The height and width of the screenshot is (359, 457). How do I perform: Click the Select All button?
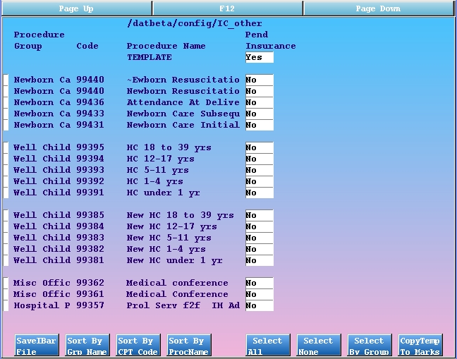click(268, 346)
